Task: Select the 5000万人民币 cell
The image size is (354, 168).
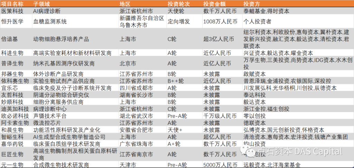Action: [222, 165]
